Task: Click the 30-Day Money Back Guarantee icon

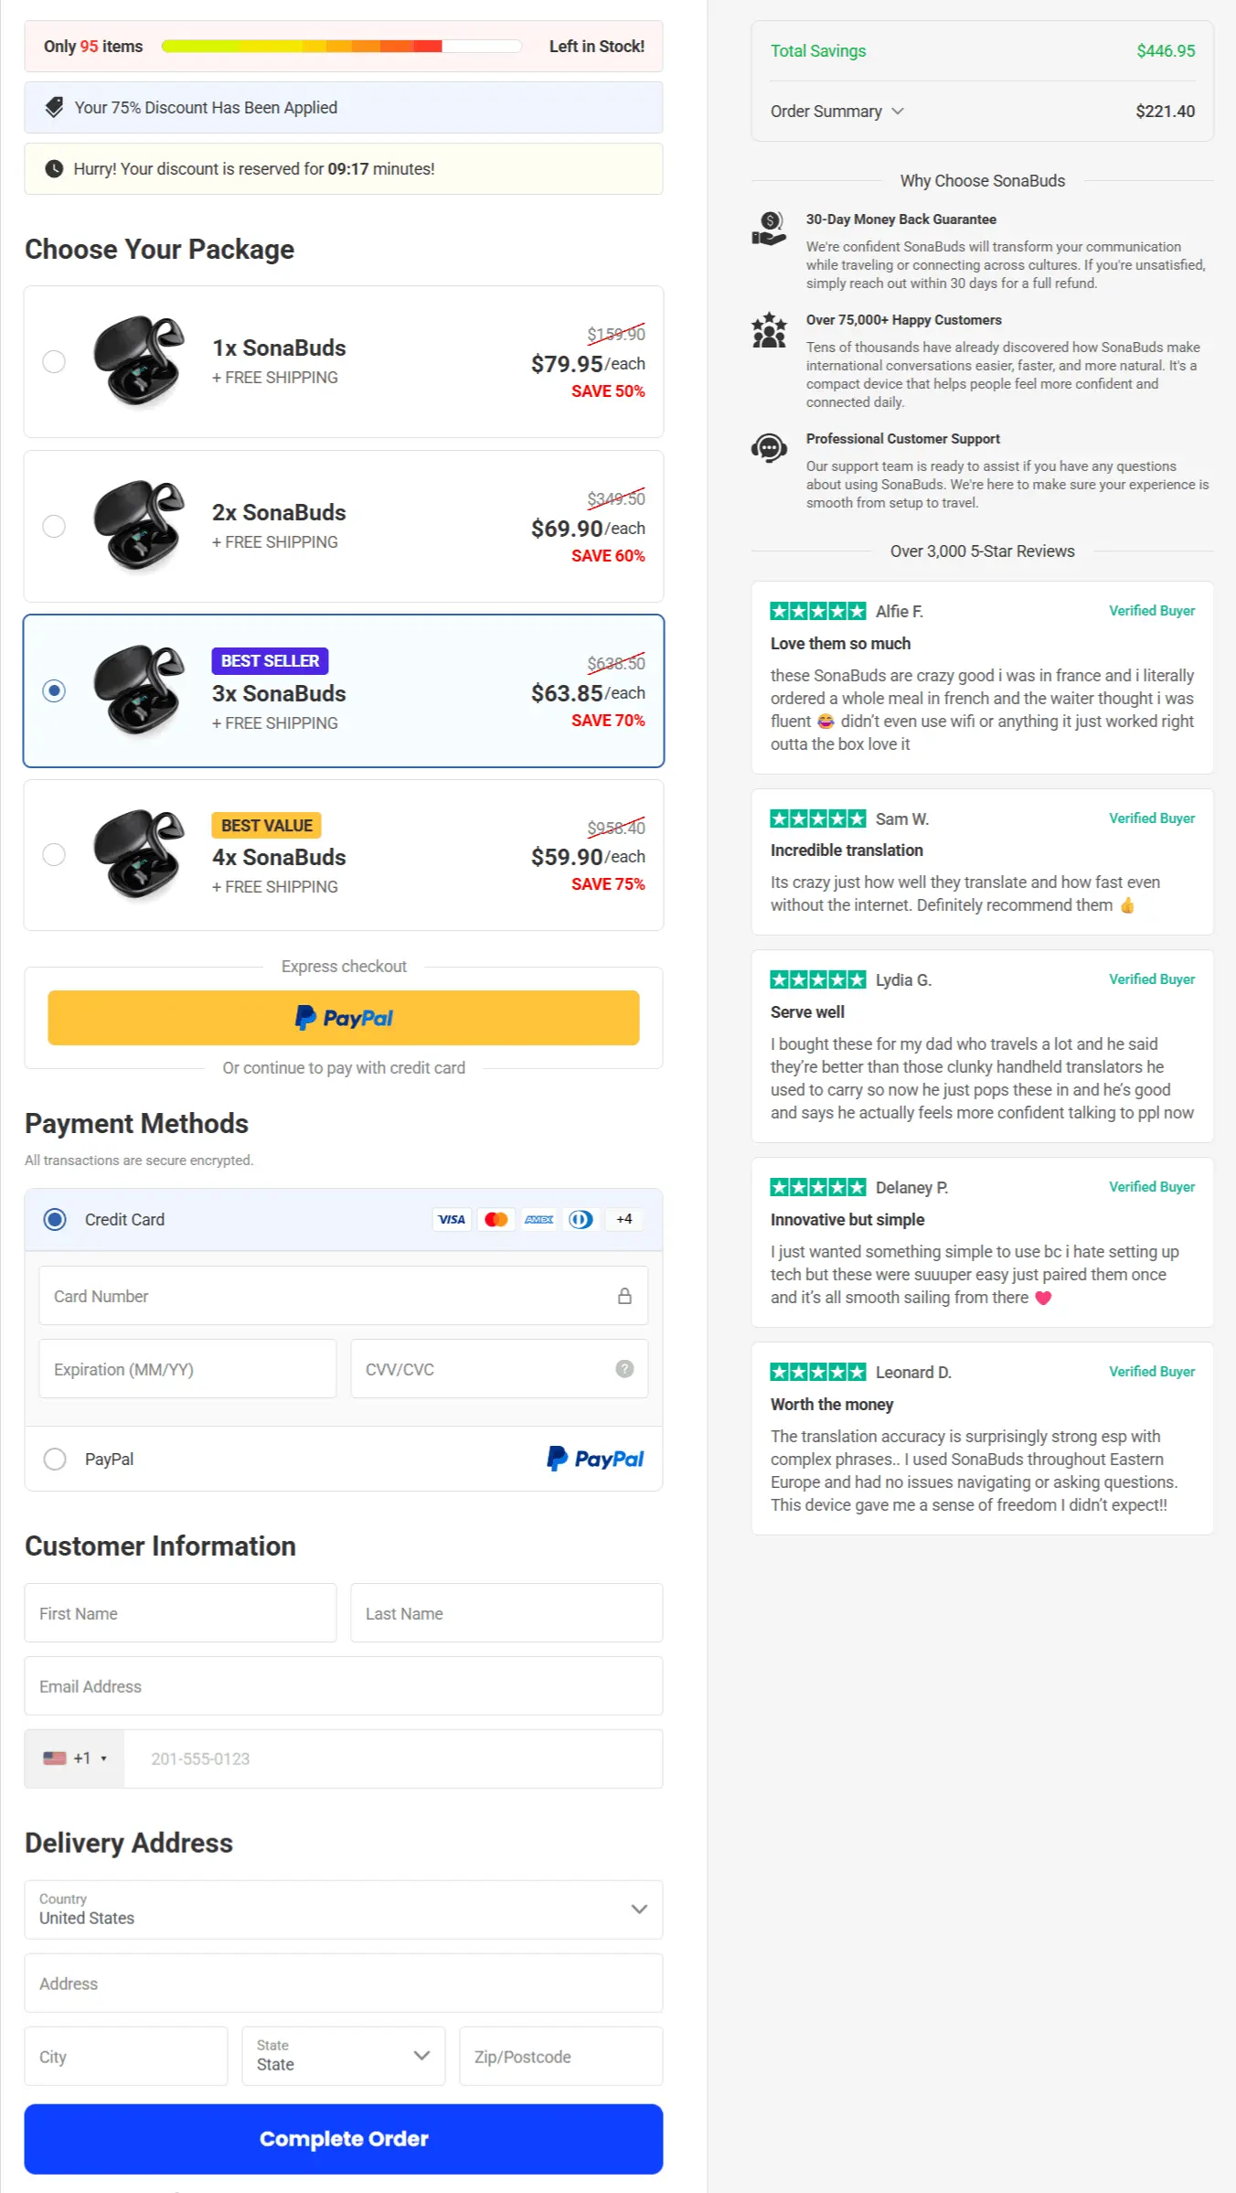Action: click(770, 228)
